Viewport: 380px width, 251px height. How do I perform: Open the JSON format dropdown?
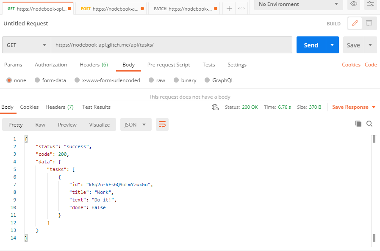pos(136,124)
